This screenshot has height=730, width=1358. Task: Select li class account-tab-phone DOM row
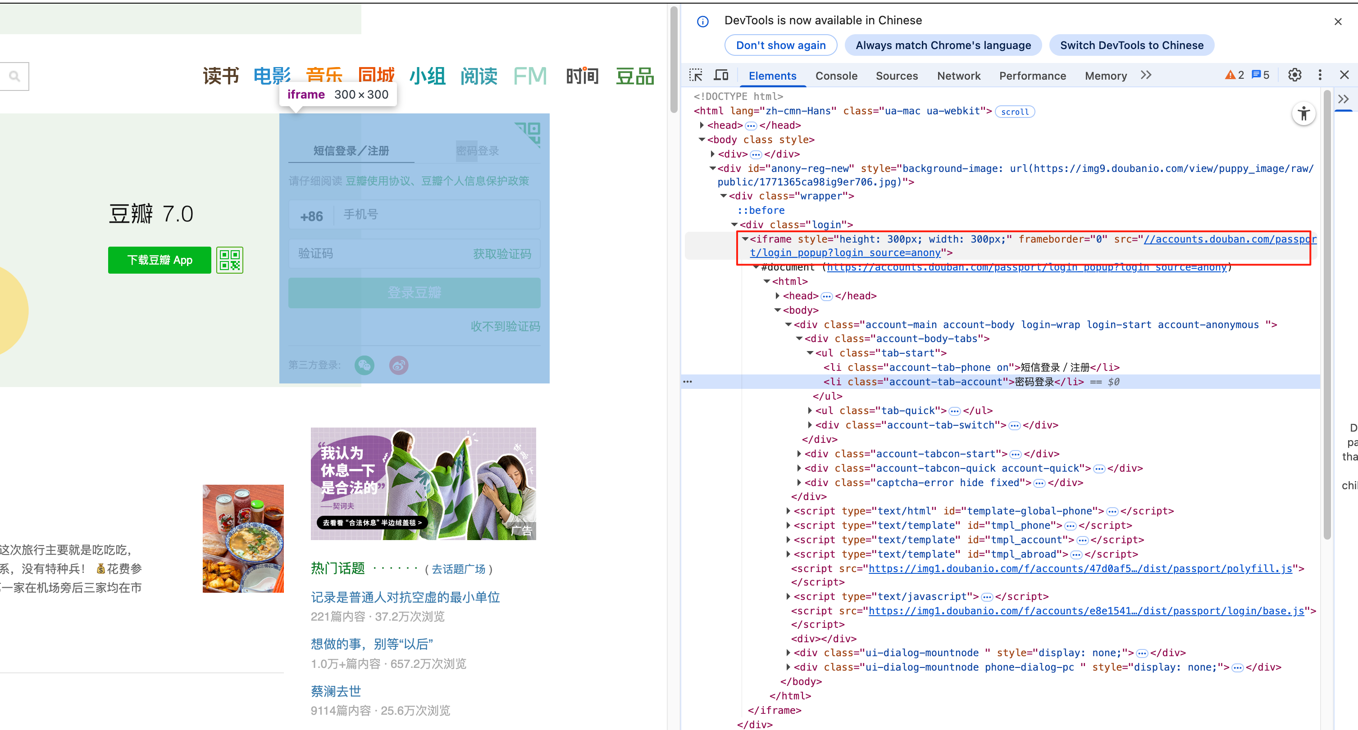(971, 368)
